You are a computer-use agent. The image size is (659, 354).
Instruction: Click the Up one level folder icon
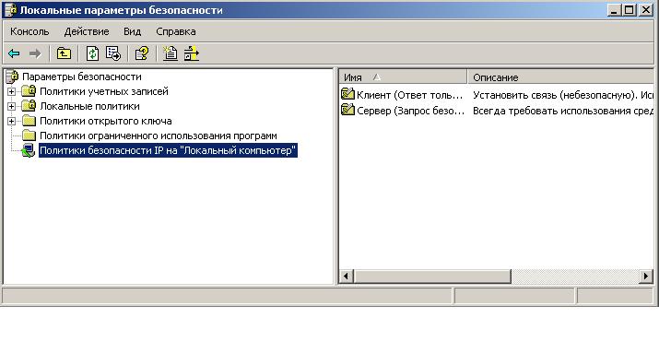click(x=64, y=53)
